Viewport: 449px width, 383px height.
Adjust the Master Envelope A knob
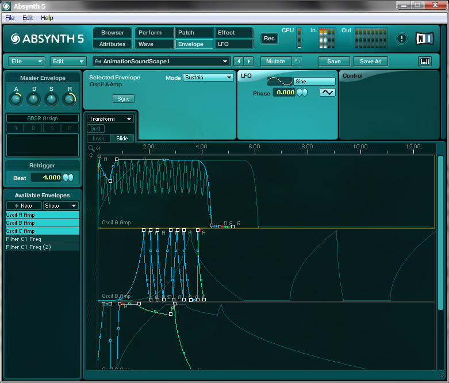pos(16,99)
